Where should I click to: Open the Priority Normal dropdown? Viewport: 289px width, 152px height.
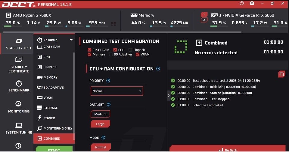pos(117,91)
